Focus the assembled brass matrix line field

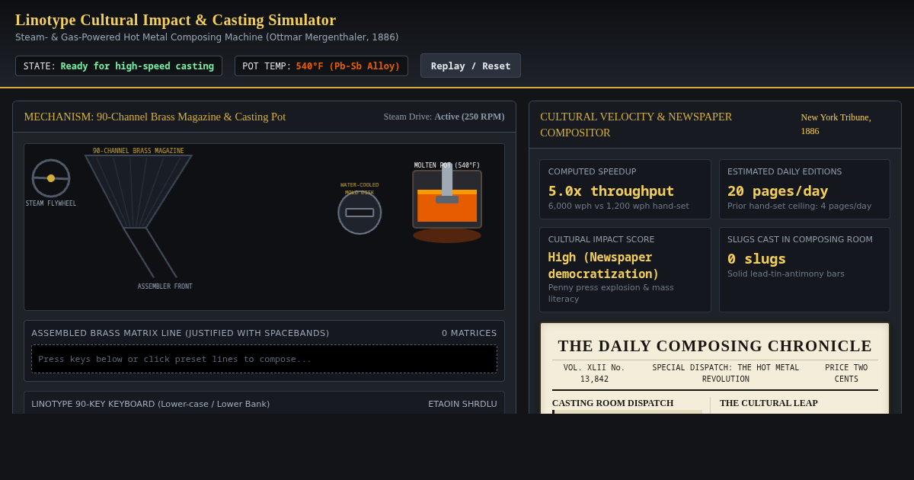tap(264, 359)
